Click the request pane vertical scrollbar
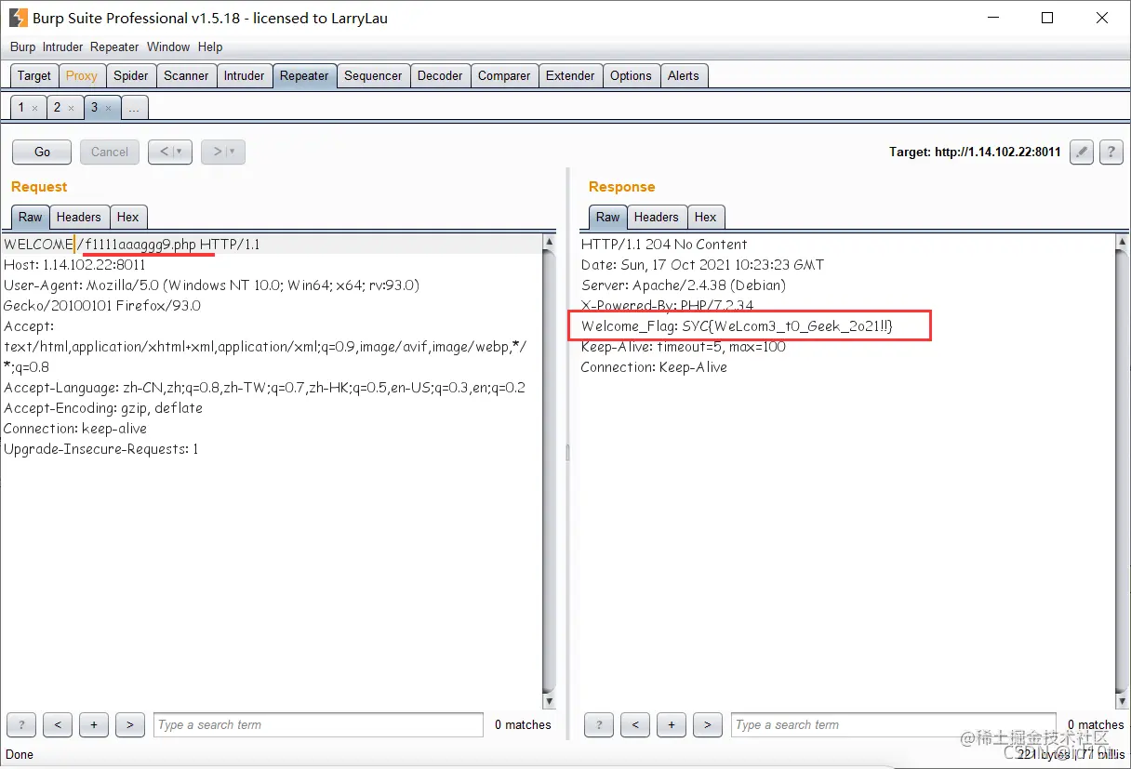The image size is (1131, 769). pos(549,471)
